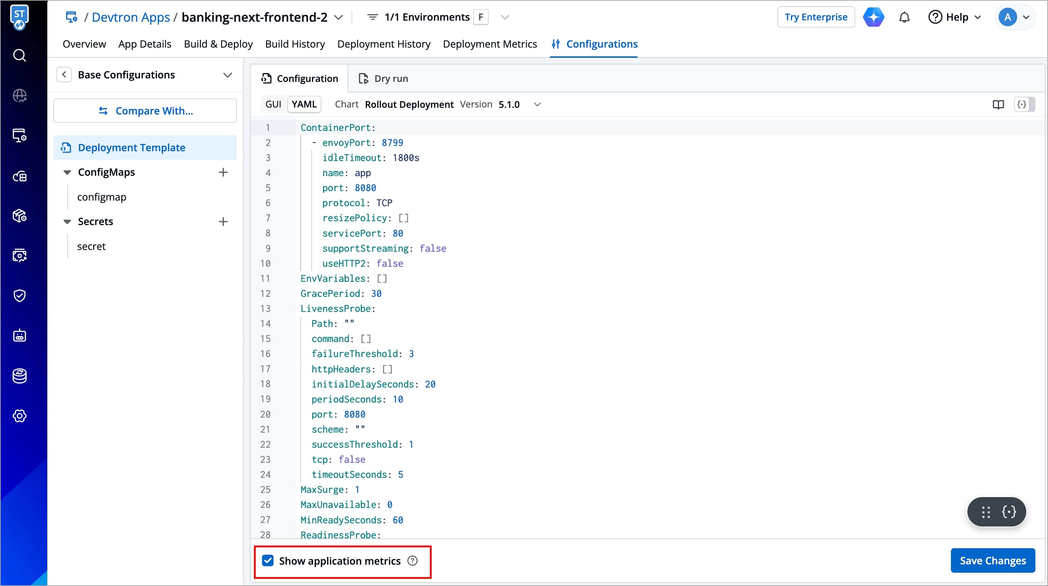
Task: Open the chart version 5.1.0 dropdown
Action: pos(537,104)
